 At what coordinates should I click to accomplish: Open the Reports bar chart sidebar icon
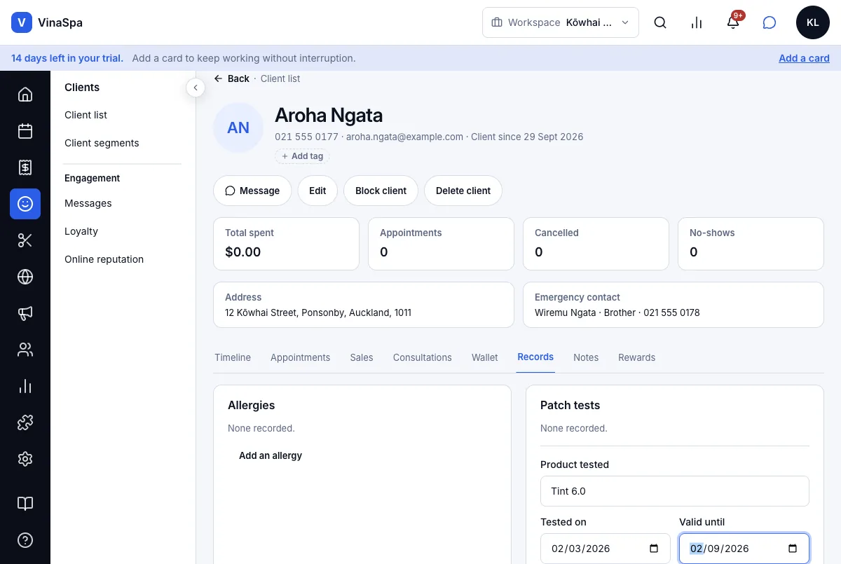[x=25, y=386]
